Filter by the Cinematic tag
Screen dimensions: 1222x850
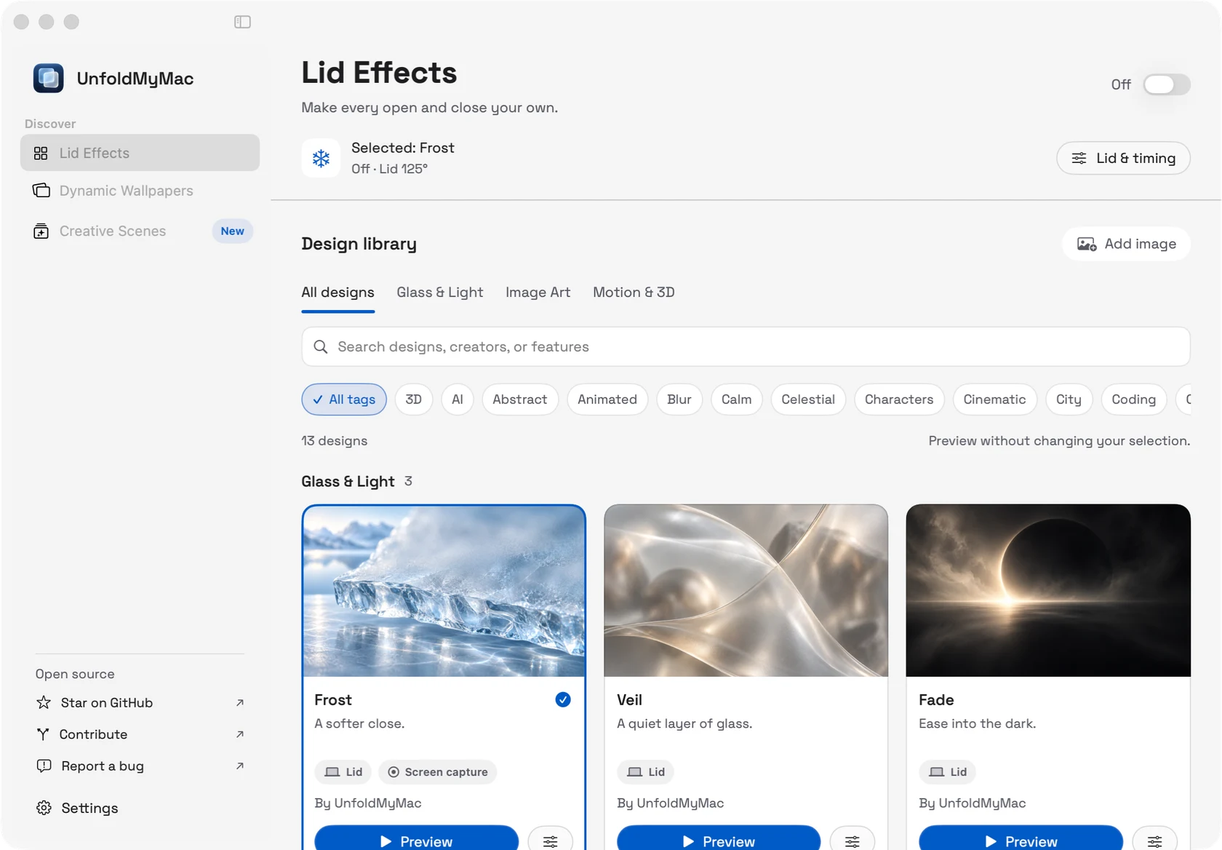coord(995,400)
